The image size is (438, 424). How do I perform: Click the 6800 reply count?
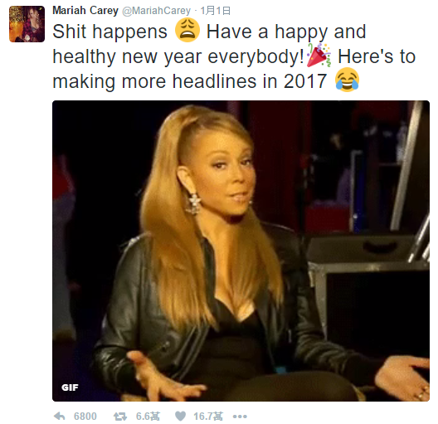85,417
